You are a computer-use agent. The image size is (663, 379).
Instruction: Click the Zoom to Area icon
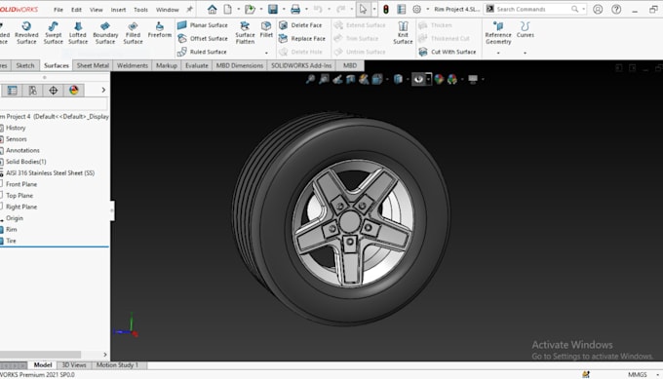click(324, 79)
